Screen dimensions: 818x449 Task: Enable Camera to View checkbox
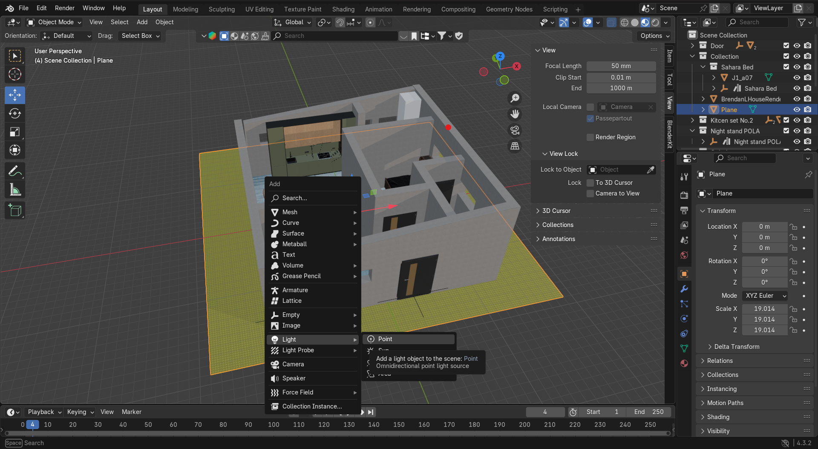pos(590,193)
